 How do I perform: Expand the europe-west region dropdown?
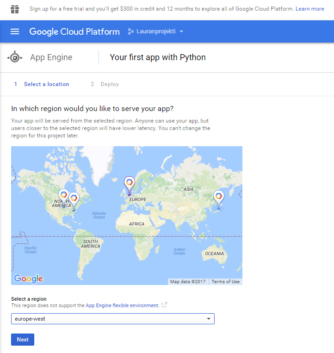tap(113, 319)
